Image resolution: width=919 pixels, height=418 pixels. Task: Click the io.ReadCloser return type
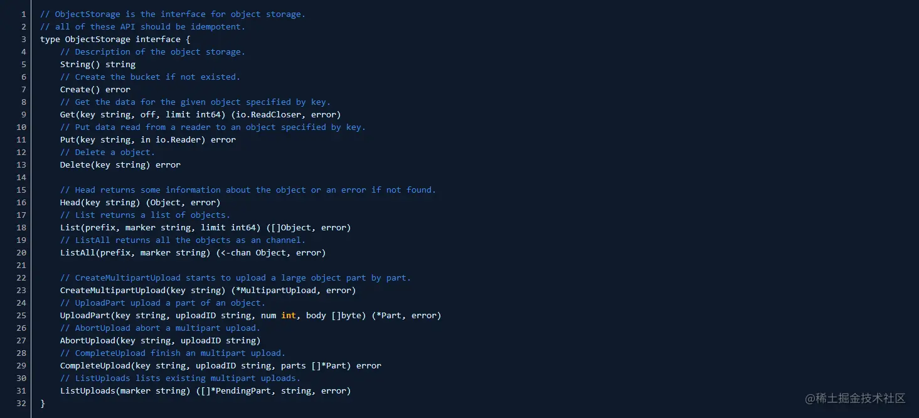[285, 114]
